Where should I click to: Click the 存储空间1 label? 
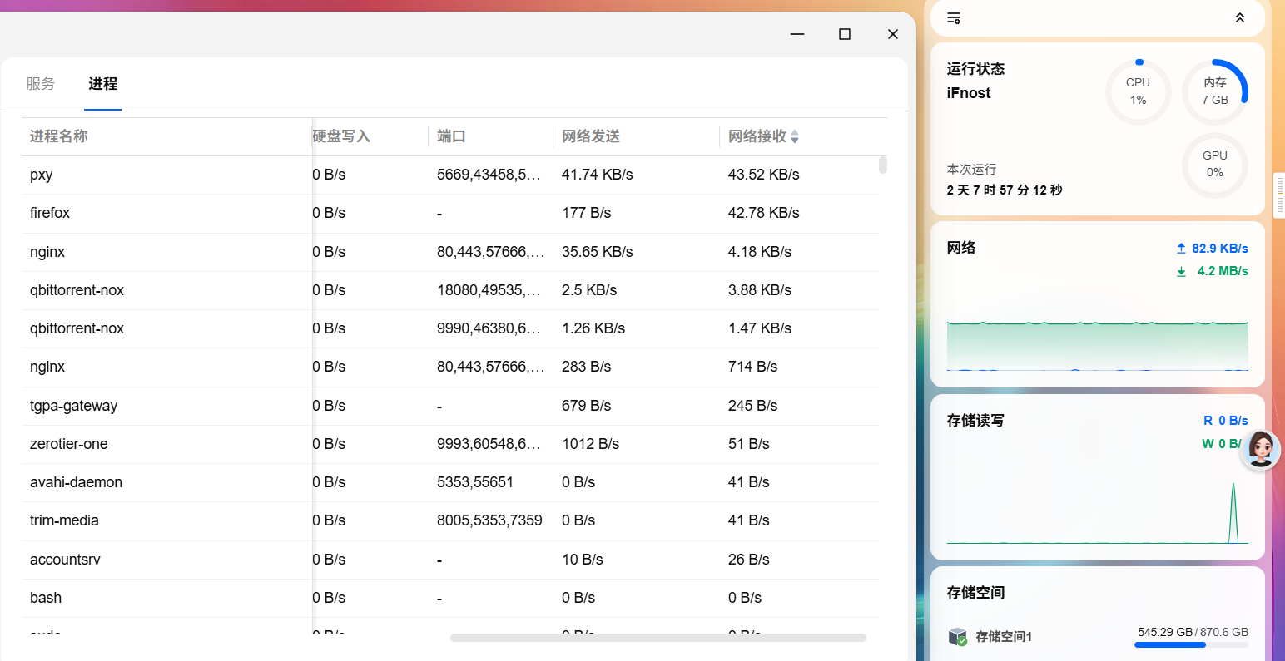(1004, 637)
